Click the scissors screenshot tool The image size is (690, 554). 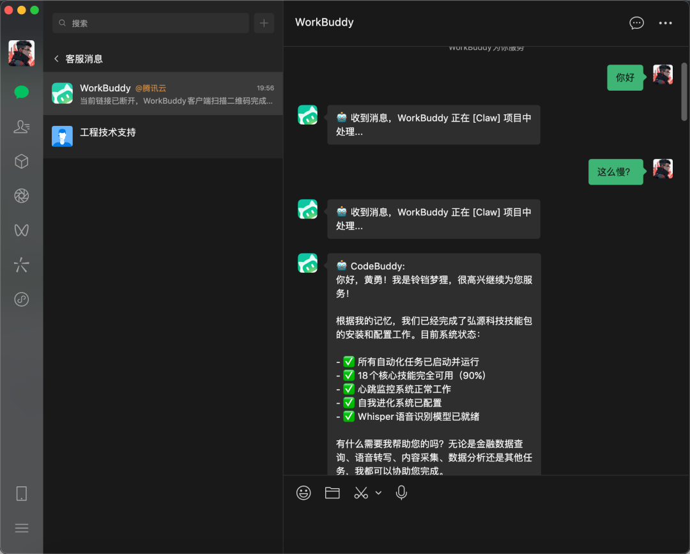click(361, 493)
